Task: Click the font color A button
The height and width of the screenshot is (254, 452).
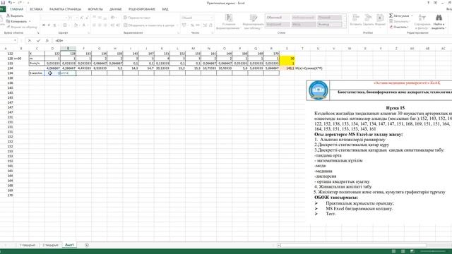Action: [84, 25]
